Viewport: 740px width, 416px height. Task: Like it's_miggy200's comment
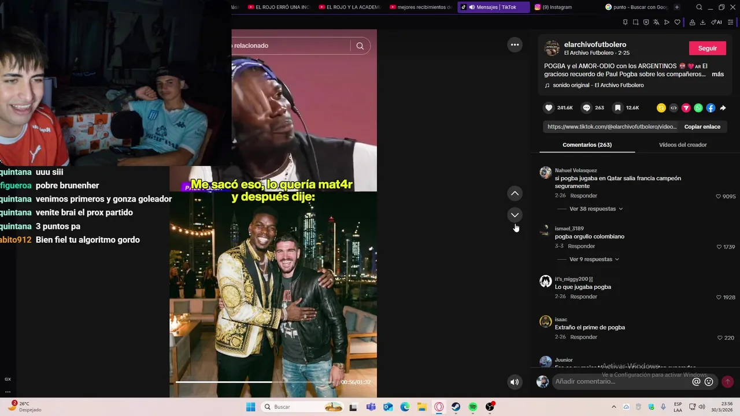click(x=719, y=298)
